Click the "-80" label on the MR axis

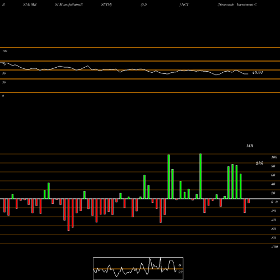[x=273, y=238]
